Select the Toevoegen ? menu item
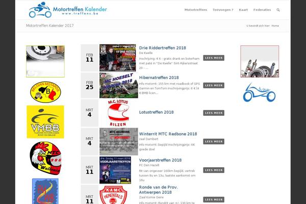306x204 pixels. [x=223, y=10]
